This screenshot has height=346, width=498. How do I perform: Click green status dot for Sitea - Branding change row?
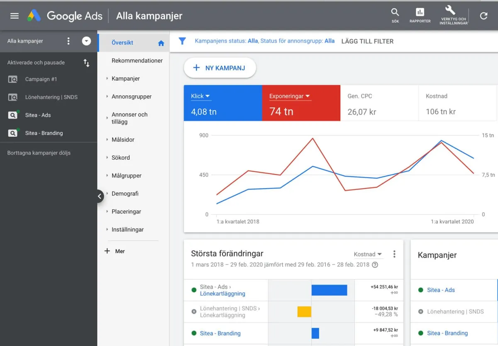194,333
